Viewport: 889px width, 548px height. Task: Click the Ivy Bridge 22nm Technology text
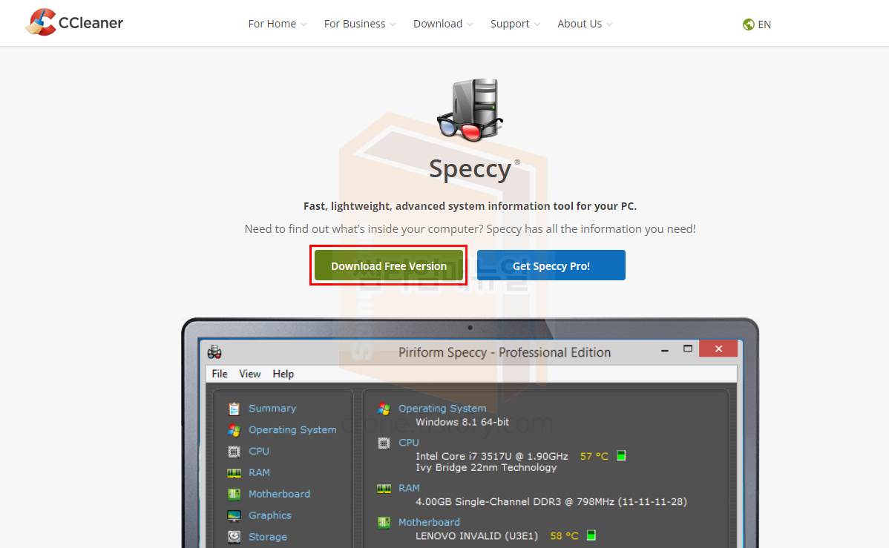(x=486, y=467)
